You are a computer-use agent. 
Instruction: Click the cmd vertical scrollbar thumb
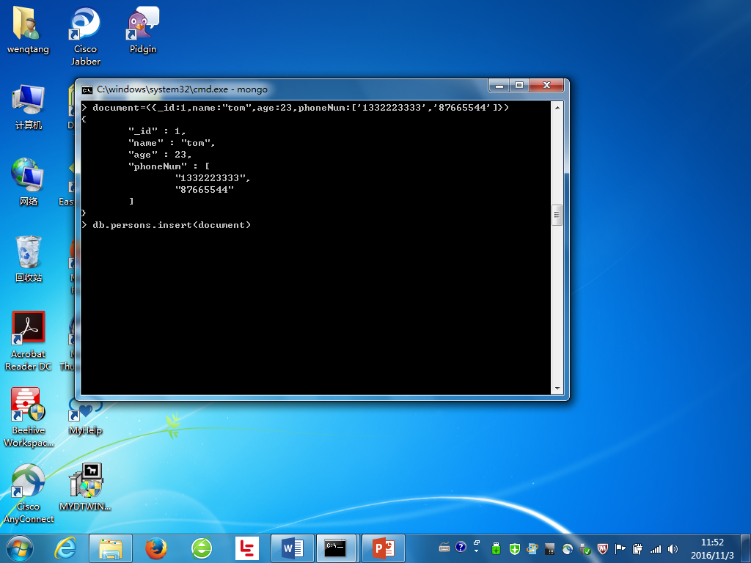pos(557,215)
